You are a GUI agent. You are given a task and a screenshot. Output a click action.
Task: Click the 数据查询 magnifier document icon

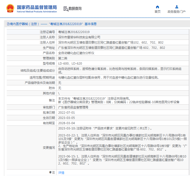(x=66, y=9)
